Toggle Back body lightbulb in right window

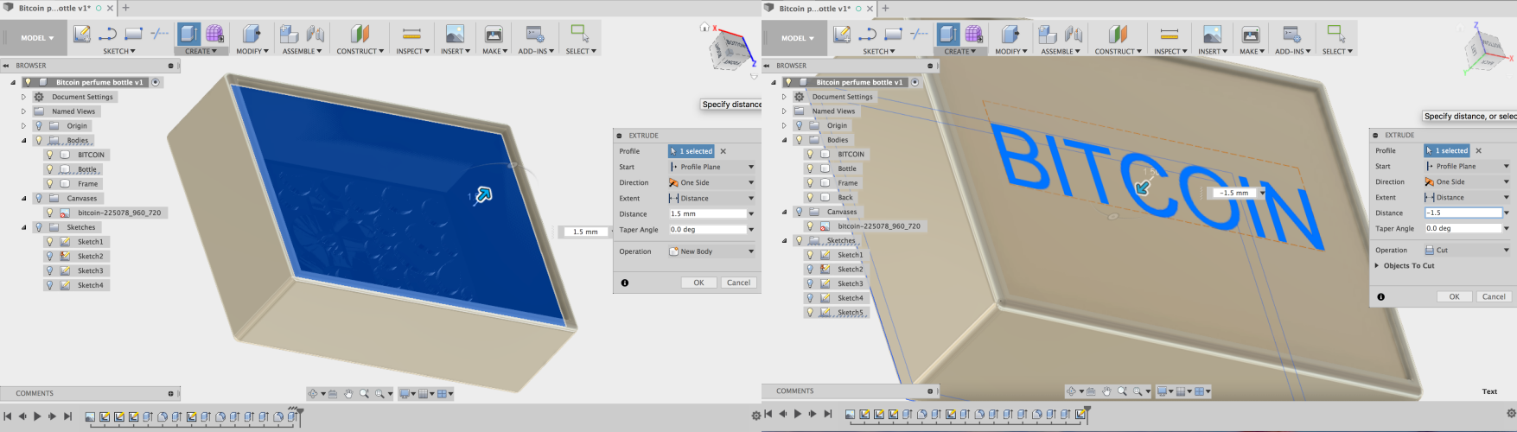coord(810,197)
